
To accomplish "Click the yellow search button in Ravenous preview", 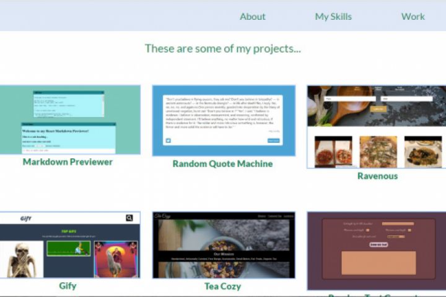I will click(378, 109).
